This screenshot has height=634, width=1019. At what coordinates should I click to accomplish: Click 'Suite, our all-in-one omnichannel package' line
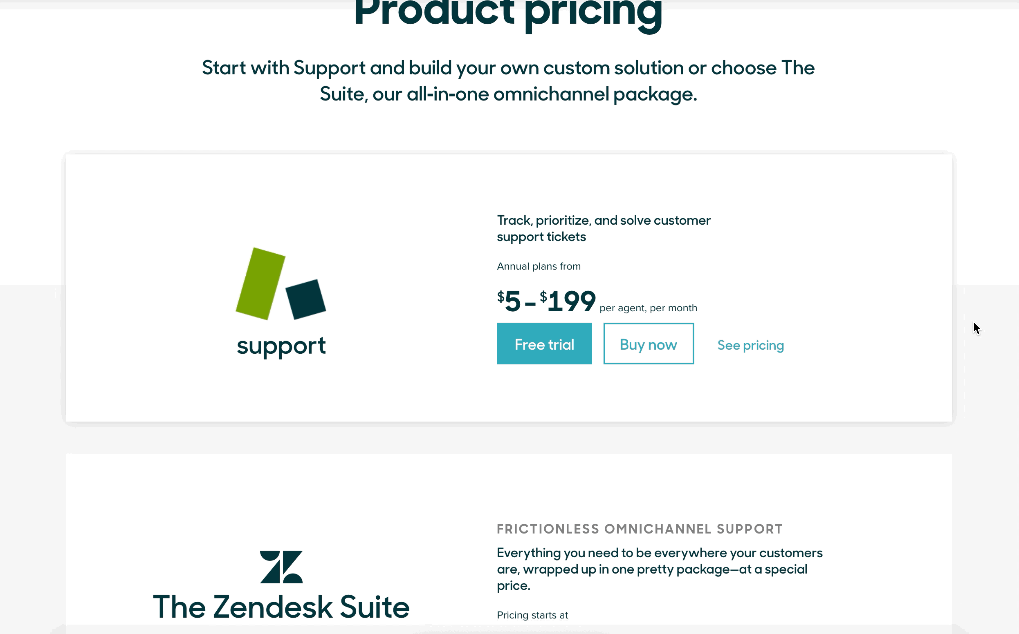[x=508, y=94]
